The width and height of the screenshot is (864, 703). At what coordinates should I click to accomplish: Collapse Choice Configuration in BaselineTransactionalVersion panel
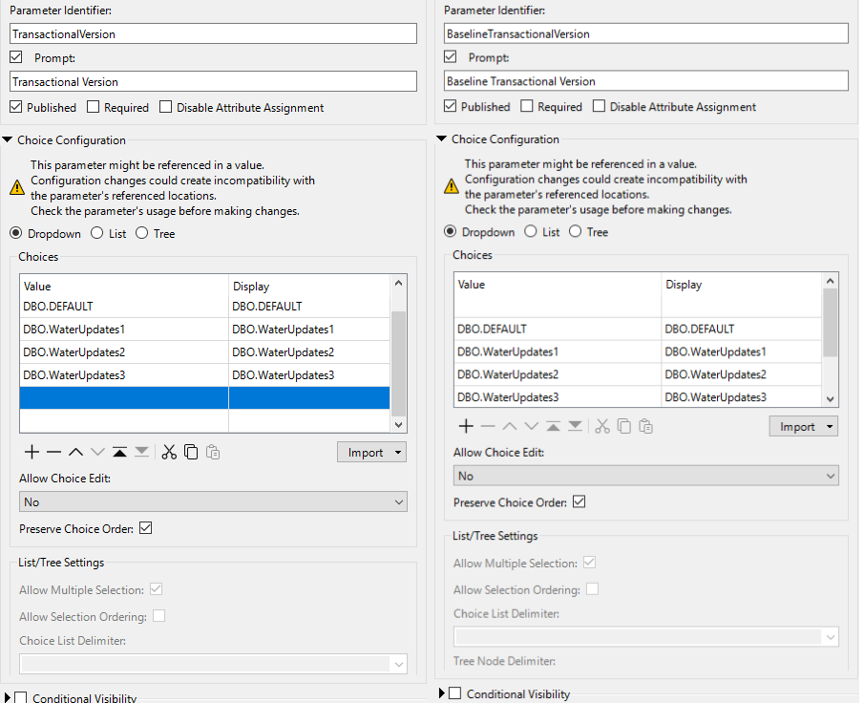pos(441,138)
